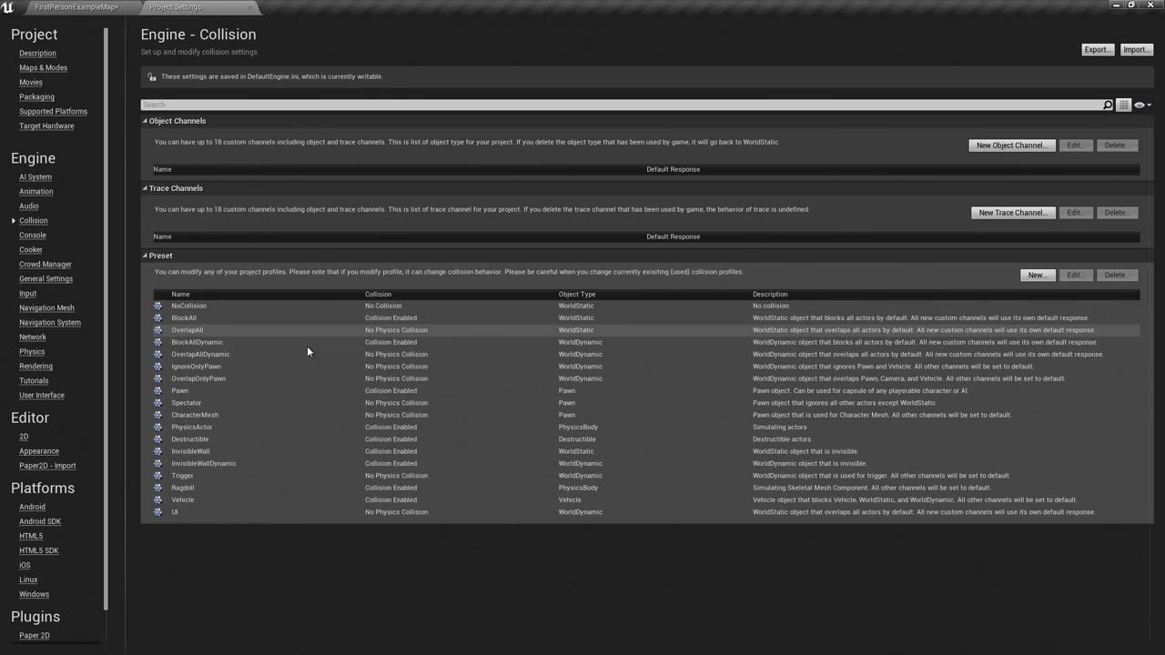1165x655 pixels.
Task: Open the Rendering settings page
Action: [x=35, y=367]
